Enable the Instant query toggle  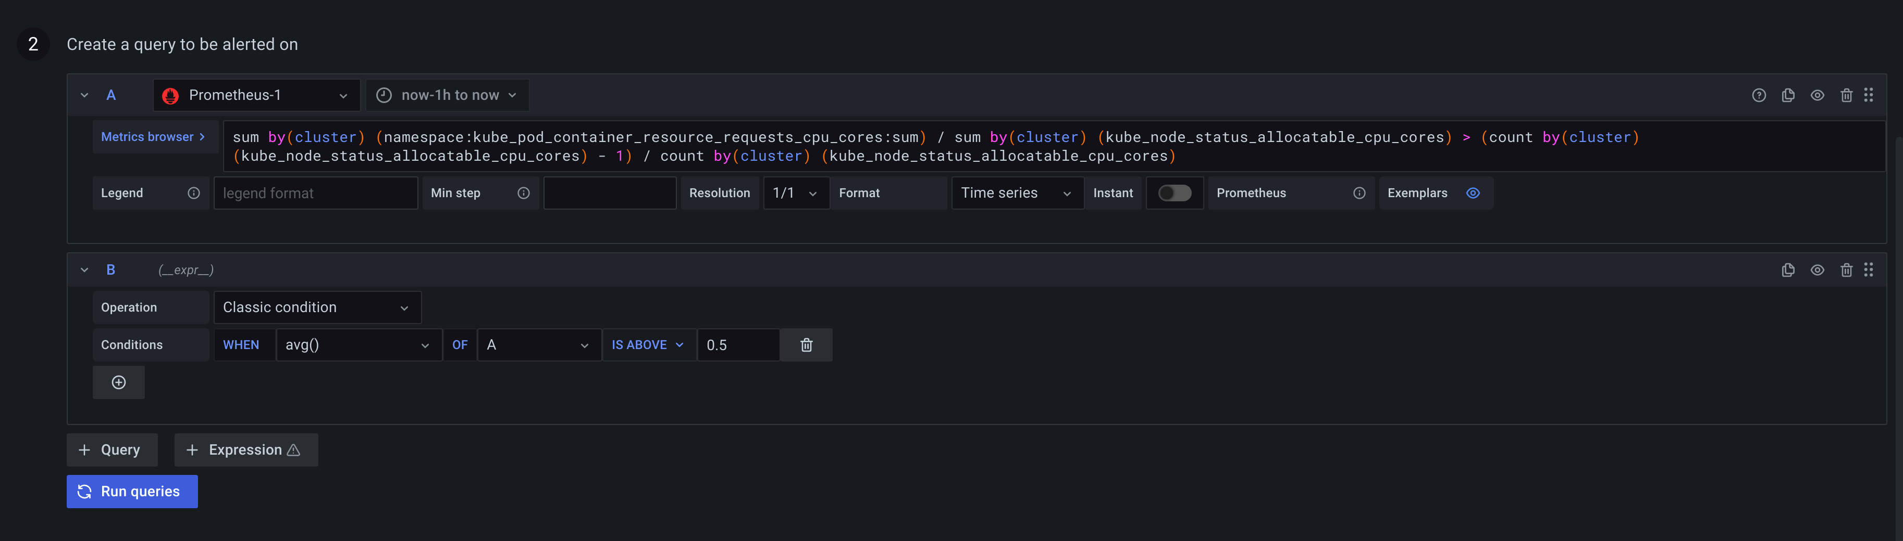(1175, 192)
